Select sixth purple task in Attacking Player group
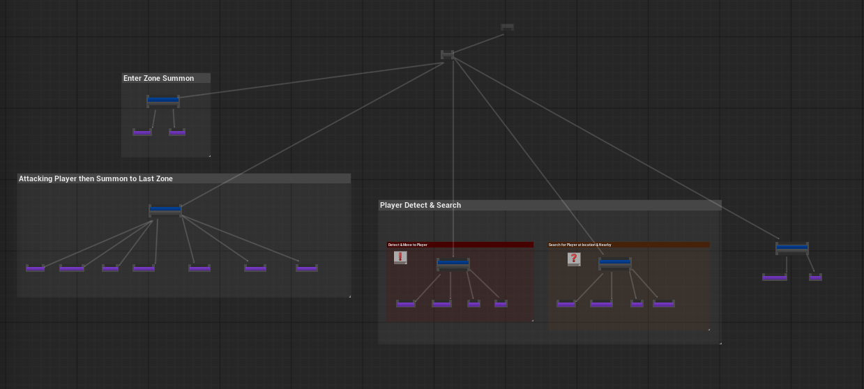 tap(255, 268)
